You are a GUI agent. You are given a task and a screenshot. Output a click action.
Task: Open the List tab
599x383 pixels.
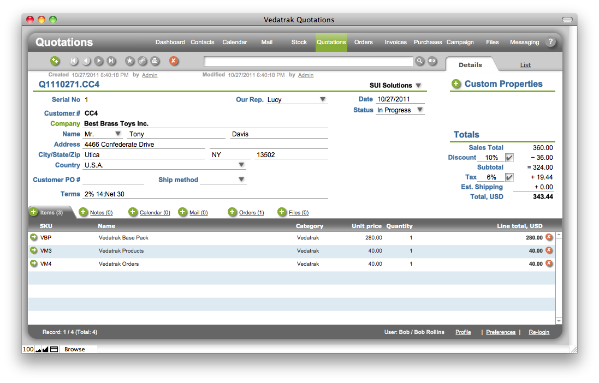click(x=525, y=65)
